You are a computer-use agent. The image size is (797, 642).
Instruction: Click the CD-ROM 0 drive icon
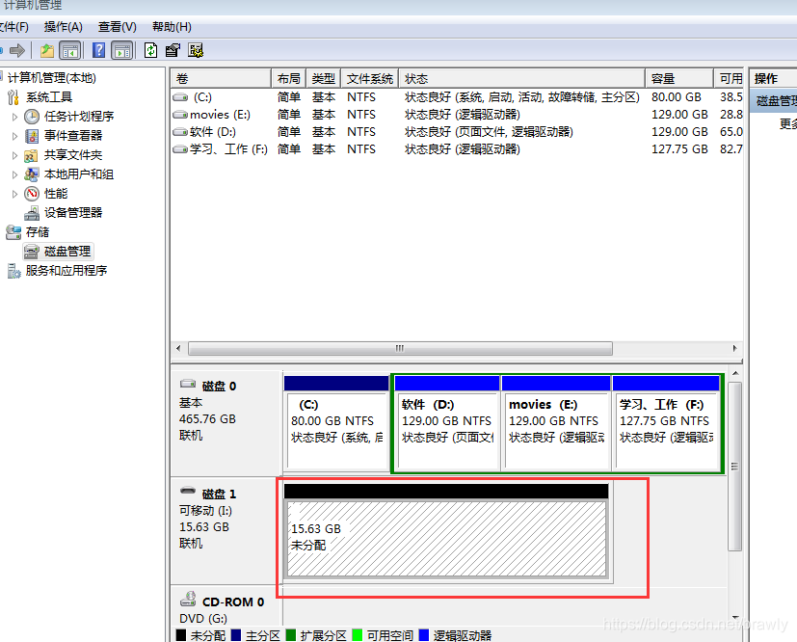pyautogui.click(x=188, y=599)
